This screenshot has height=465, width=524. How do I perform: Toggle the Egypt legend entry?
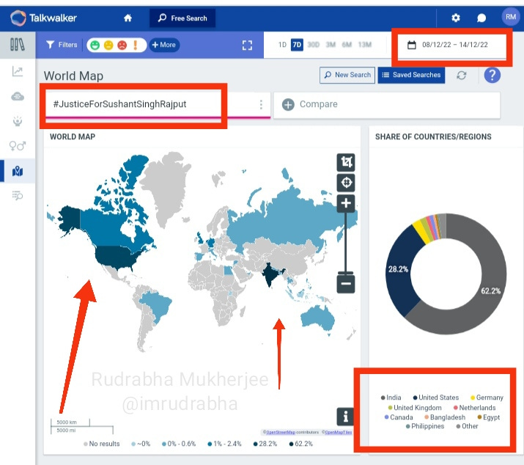point(489,417)
